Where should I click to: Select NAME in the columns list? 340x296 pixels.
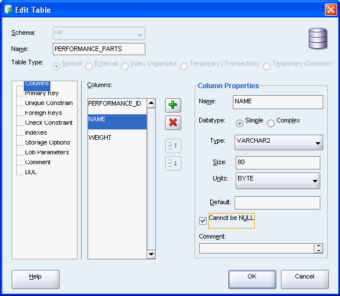click(118, 122)
